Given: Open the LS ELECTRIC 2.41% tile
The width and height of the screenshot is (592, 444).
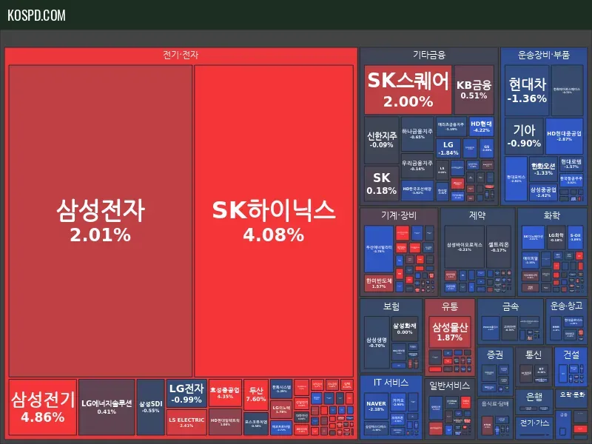Looking at the screenshot, I should point(186,422).
